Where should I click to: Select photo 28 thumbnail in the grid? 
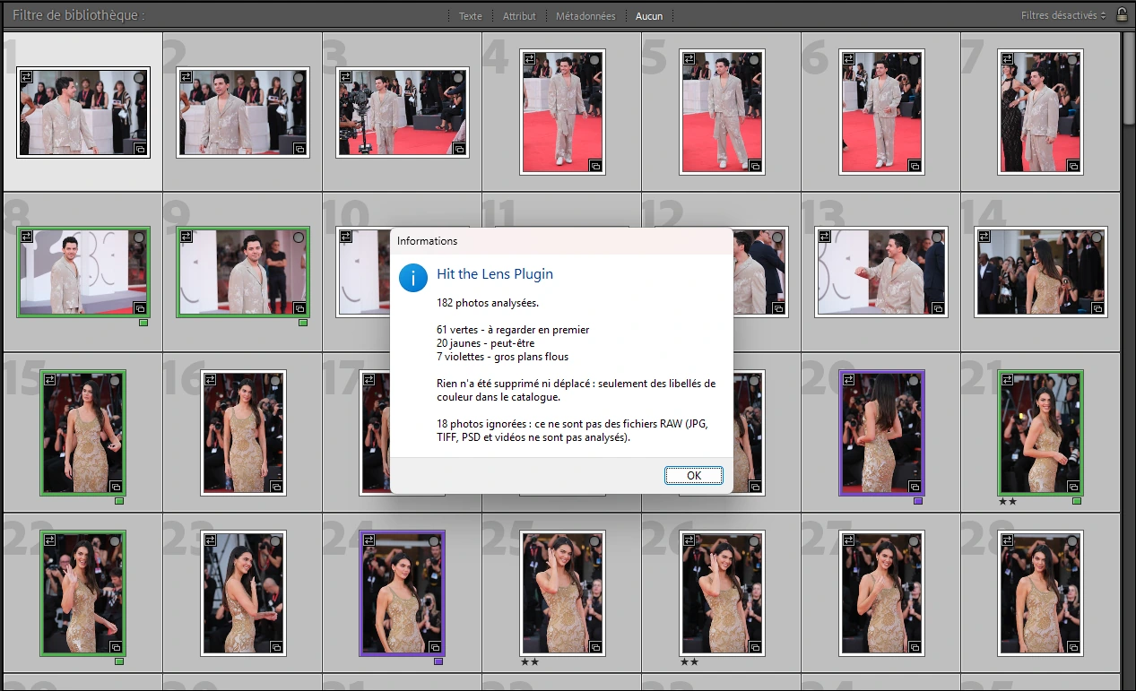(x=1041, y=593)
